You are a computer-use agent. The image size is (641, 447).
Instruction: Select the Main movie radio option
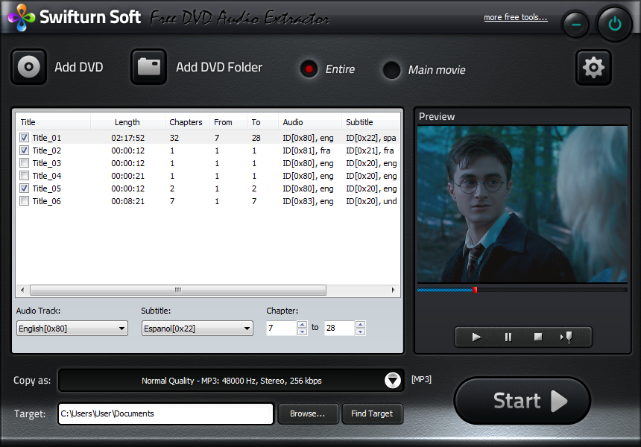pyautogui.click(x=391, y=70)
